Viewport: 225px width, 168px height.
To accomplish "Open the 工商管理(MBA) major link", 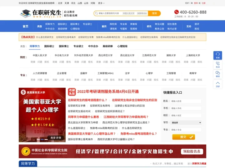I will coord(106,73).
